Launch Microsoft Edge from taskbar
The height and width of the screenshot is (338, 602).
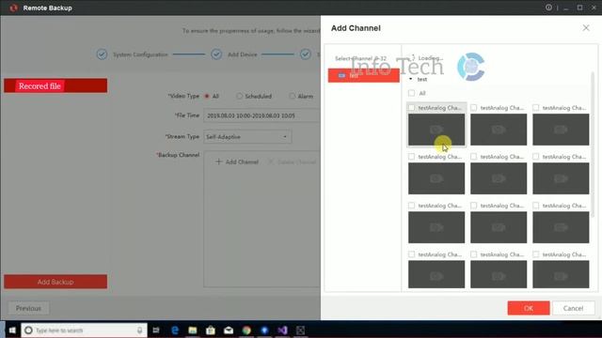[175, 330]
